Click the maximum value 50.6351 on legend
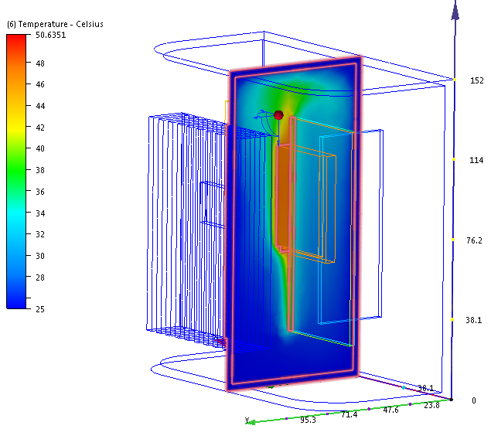Image resolution: width=491 pixels, height=446 pixels. 51,35
